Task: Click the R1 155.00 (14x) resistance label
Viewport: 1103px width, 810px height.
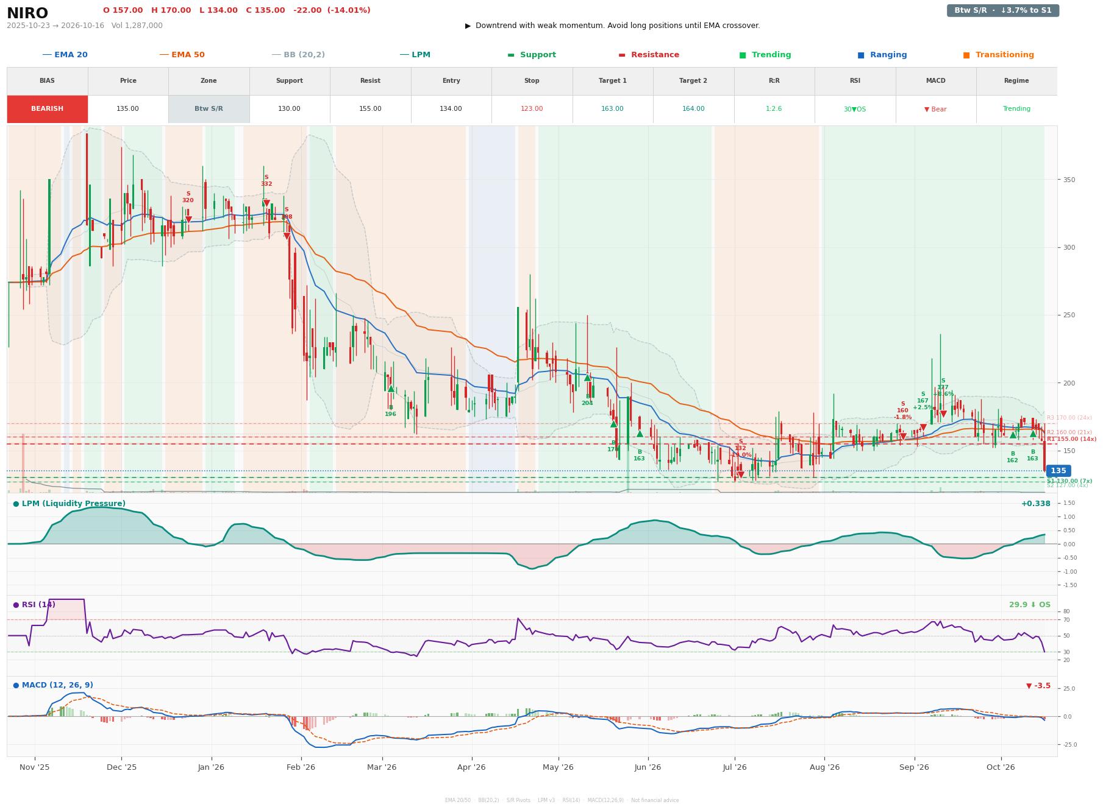Action: [x=1071, y=439]
